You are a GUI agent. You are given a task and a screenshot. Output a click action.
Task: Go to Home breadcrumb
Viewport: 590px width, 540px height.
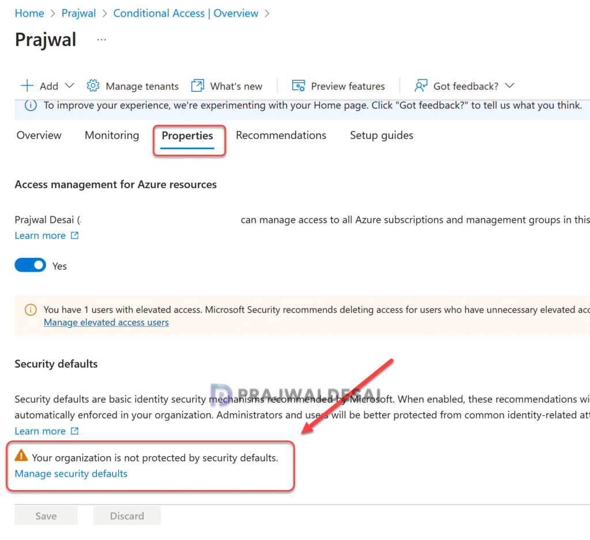point(29,13)
